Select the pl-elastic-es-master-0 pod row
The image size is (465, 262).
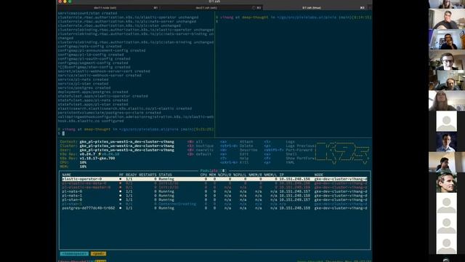214,188
